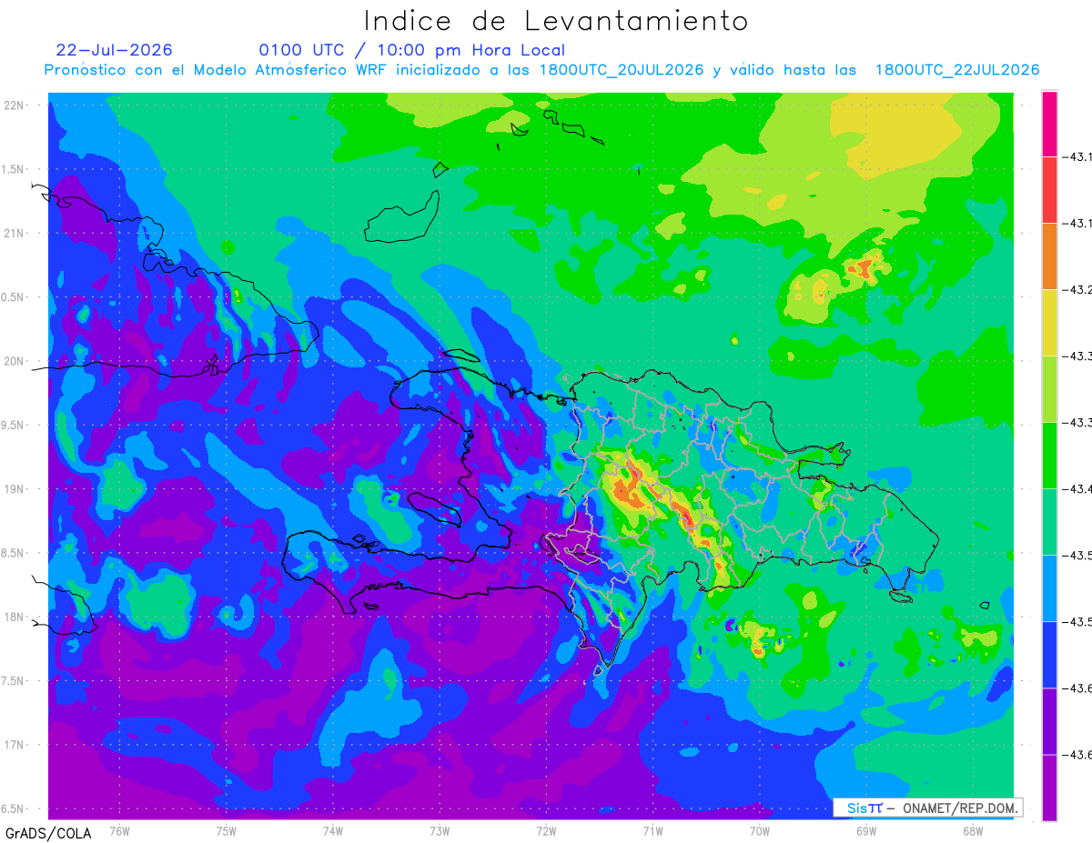
Task: Click the '70W' longitude label
Action: (760, 830)
